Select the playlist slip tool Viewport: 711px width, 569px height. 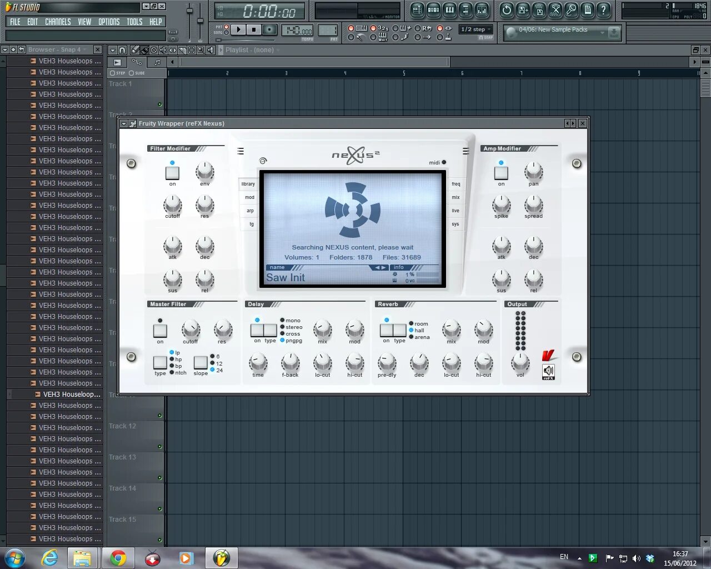(173, 50)
